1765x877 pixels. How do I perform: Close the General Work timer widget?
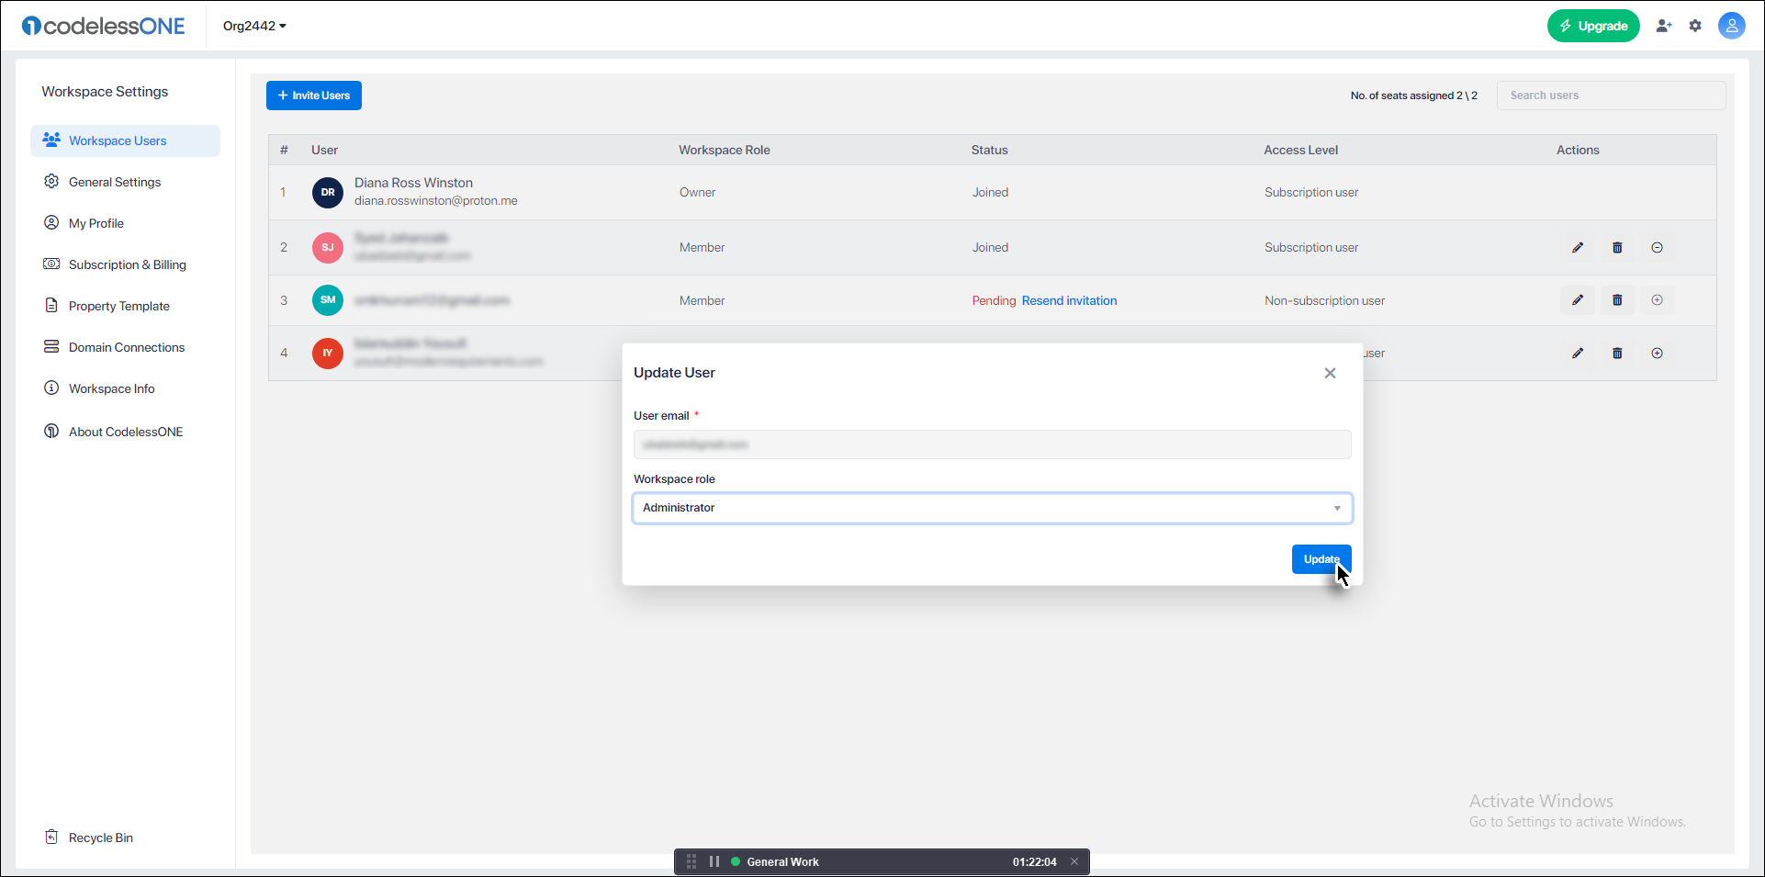pyautogui.click(x=1074, y=861)
